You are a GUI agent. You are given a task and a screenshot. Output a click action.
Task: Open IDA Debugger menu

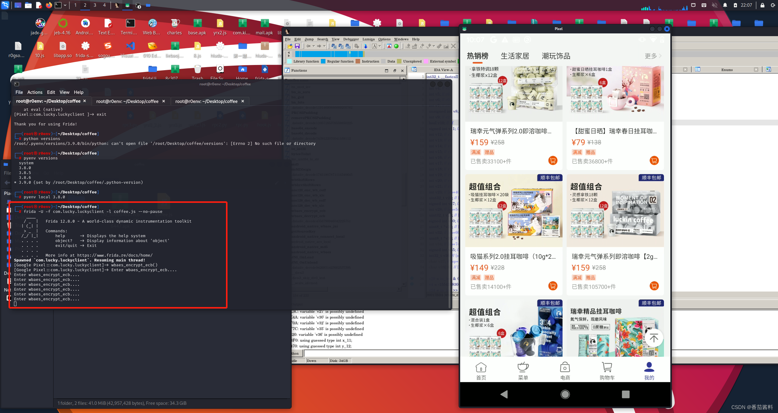351,39
